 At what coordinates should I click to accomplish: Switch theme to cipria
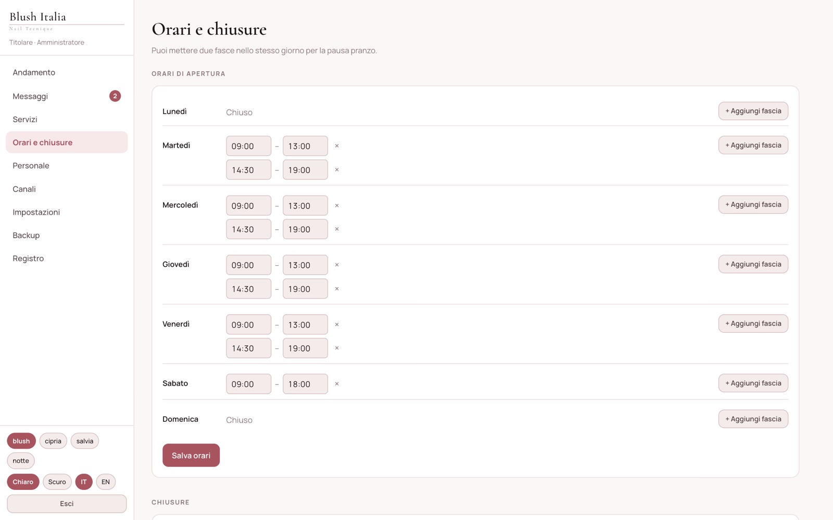pos(53,441)
